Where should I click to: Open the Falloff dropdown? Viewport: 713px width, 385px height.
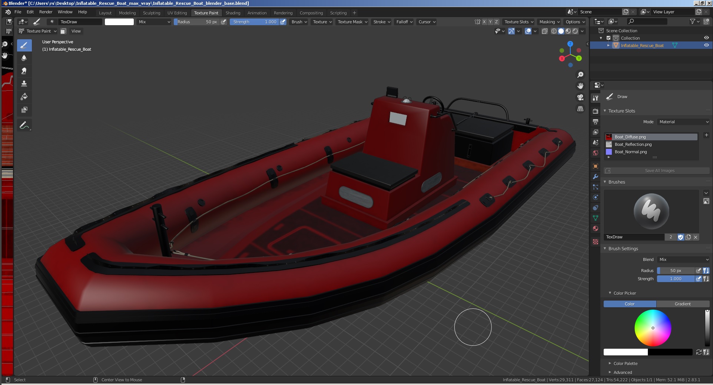tap(404, 22)
